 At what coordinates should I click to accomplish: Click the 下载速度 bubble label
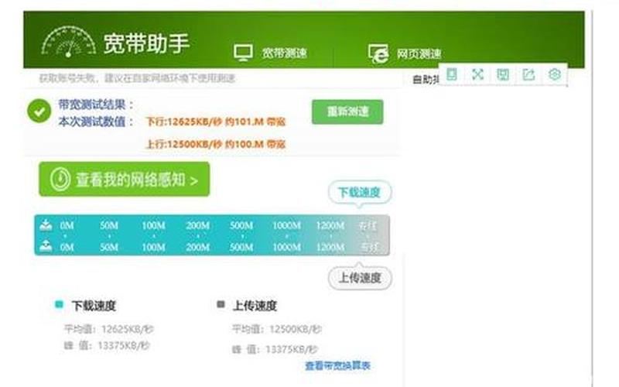(360, 192)
